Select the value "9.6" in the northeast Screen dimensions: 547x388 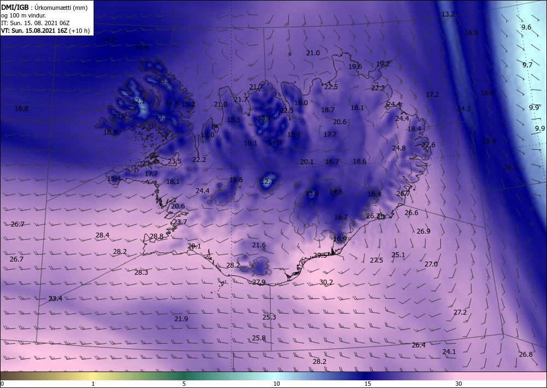526,27
